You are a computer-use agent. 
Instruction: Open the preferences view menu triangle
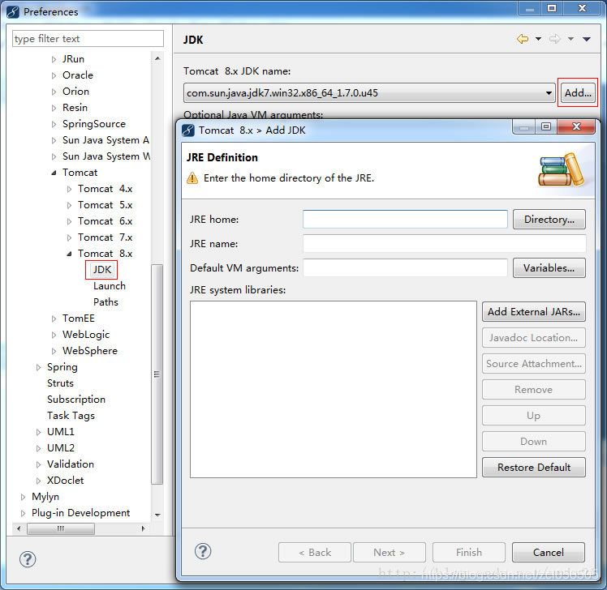[587, 39]
